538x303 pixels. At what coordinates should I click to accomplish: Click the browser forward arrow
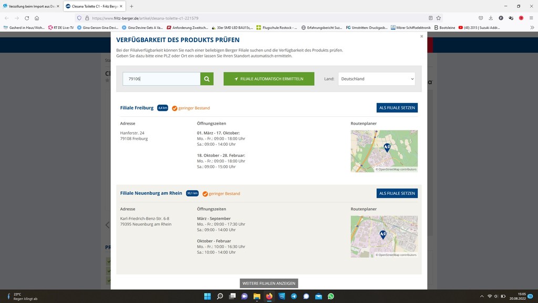pos(16,18)
